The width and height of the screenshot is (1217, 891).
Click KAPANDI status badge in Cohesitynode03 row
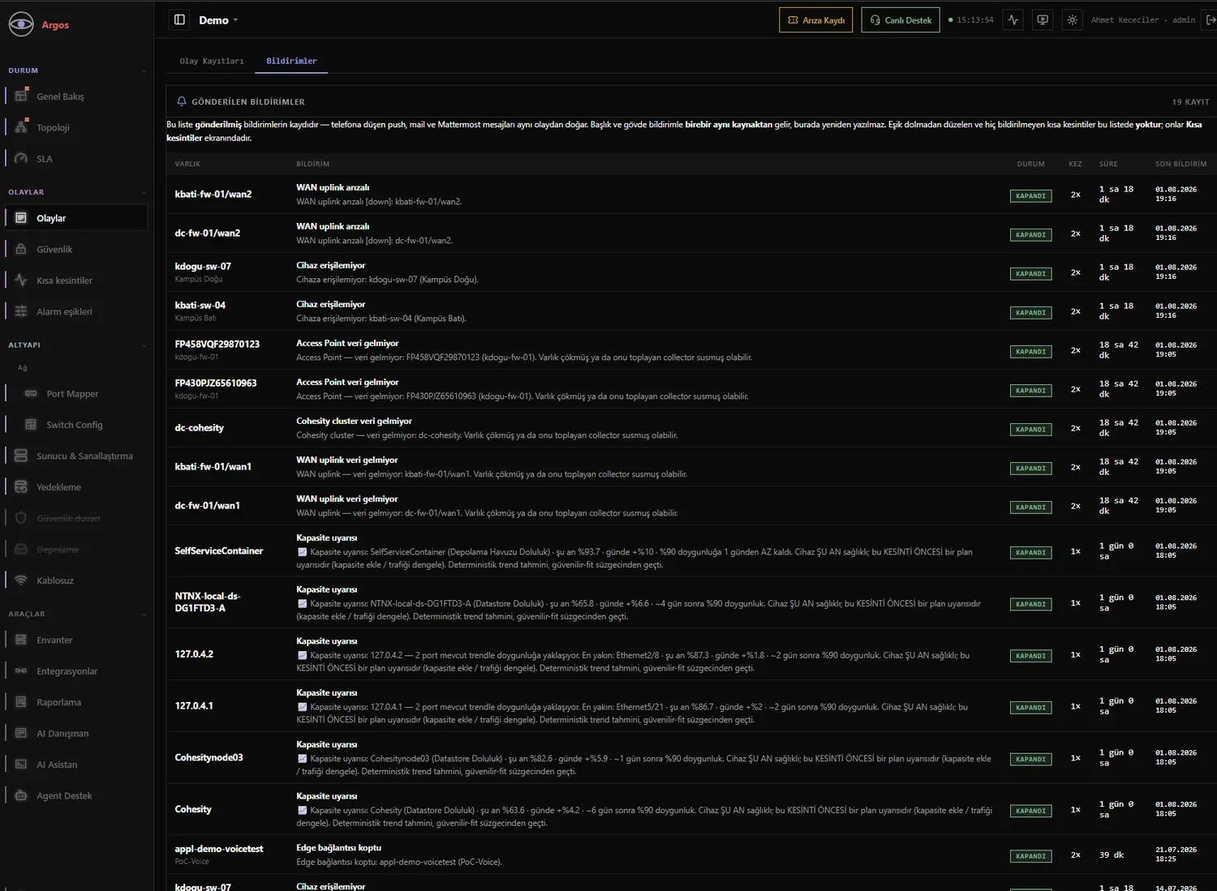[x=1030, y=760]
